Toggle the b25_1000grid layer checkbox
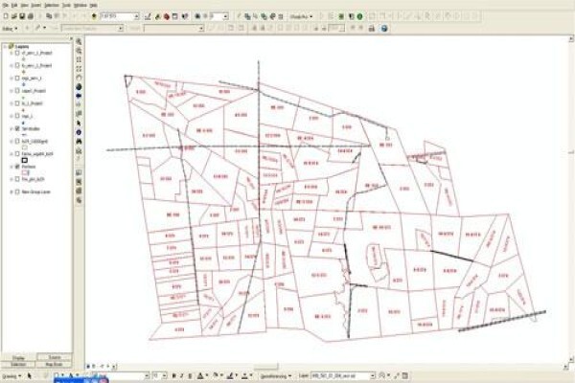This screenshot has width=575, height=383. pos(17,141)
